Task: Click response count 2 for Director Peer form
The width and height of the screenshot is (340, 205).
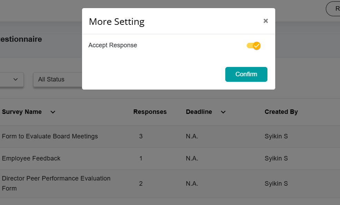Action: (x=141, y=184)
